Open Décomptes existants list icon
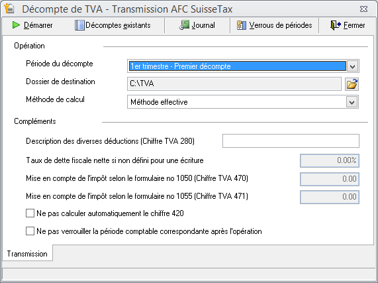 (79, 25)
